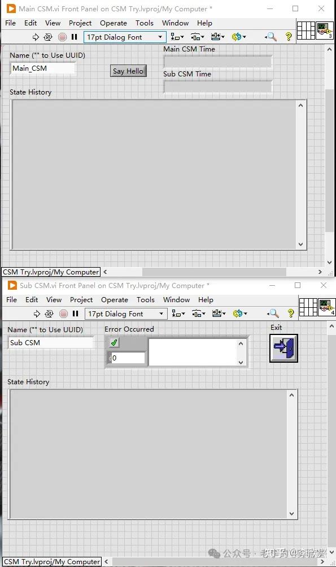
Task: Click connector pane in Main CSM window
Action: coord(306,31)
